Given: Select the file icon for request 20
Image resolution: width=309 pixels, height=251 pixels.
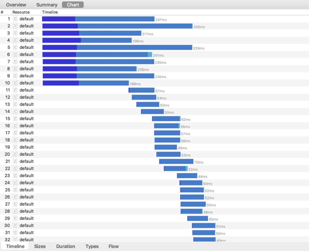Looking at the screenshot, I should tap(15, 154).
